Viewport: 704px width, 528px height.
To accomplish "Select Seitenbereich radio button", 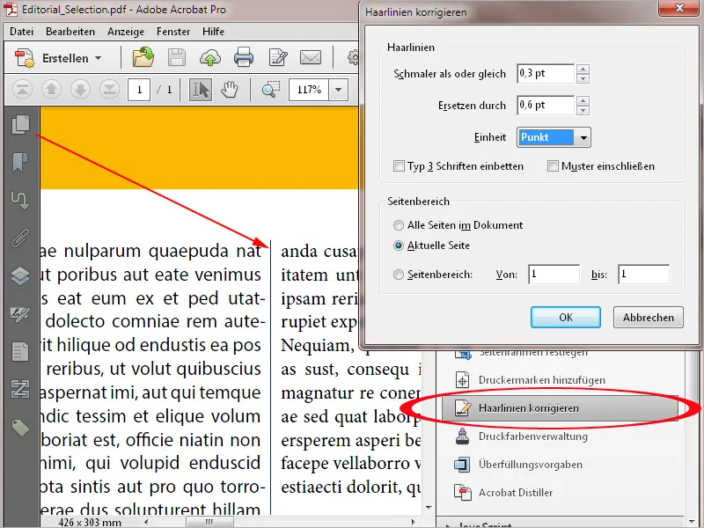I will (x=399, y=275).
